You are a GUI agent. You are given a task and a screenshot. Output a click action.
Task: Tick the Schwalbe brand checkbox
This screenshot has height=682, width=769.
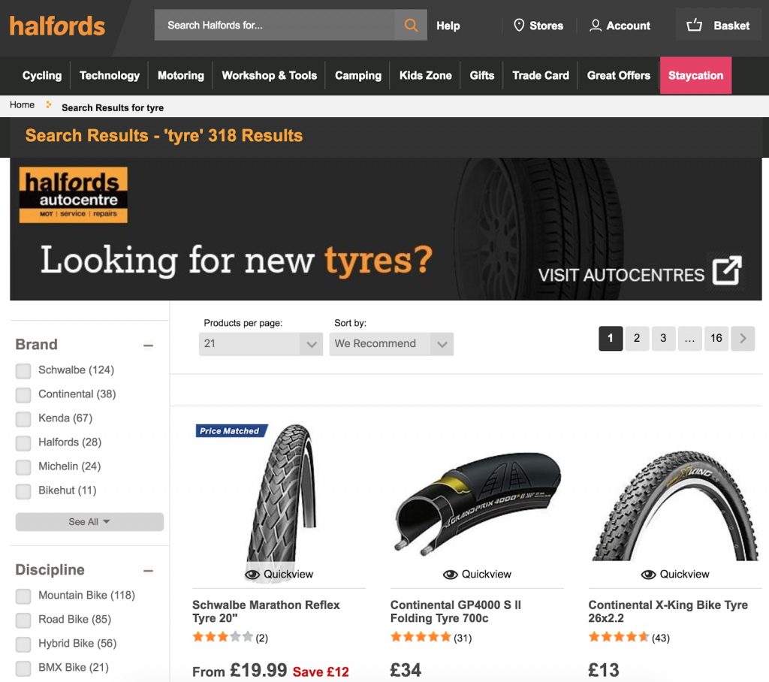coord(23,370)
